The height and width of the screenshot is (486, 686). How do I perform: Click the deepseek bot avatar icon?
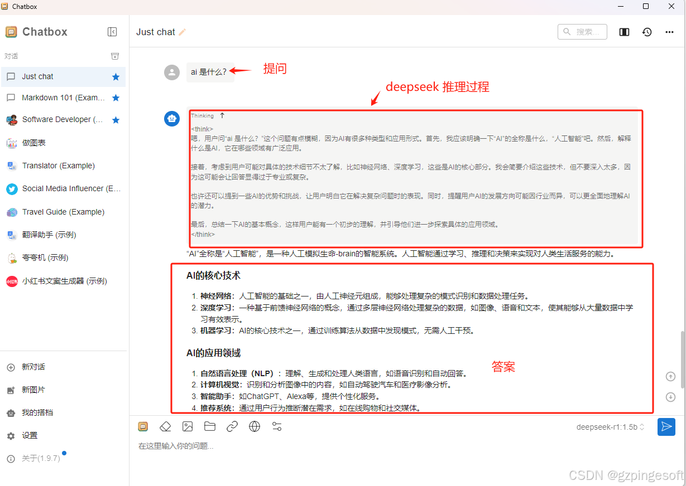coord(172,119)
